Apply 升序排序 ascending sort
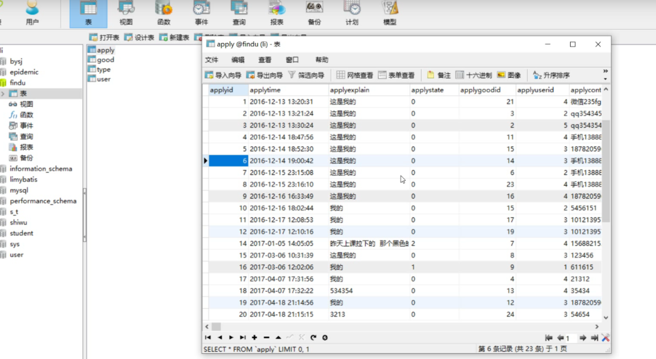The height and width of the screenshot is (359, 656). click(x=551, y=75)
